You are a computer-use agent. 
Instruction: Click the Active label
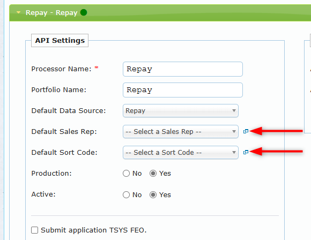click(x=43, y=194)
